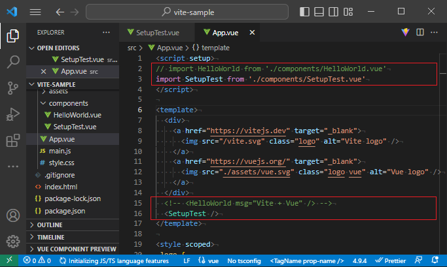Change LF end of line sequence
Image resolution: width=447 pixels, height=267 pixels.
[187, 260]
